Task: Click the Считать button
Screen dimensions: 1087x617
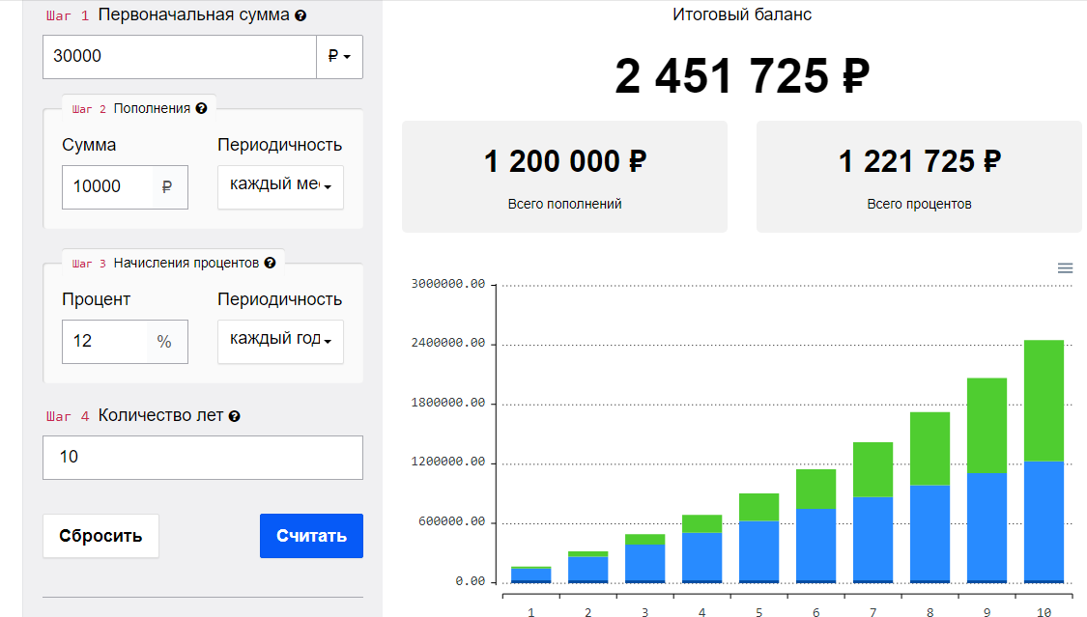Action: click(x=311, y=535)
